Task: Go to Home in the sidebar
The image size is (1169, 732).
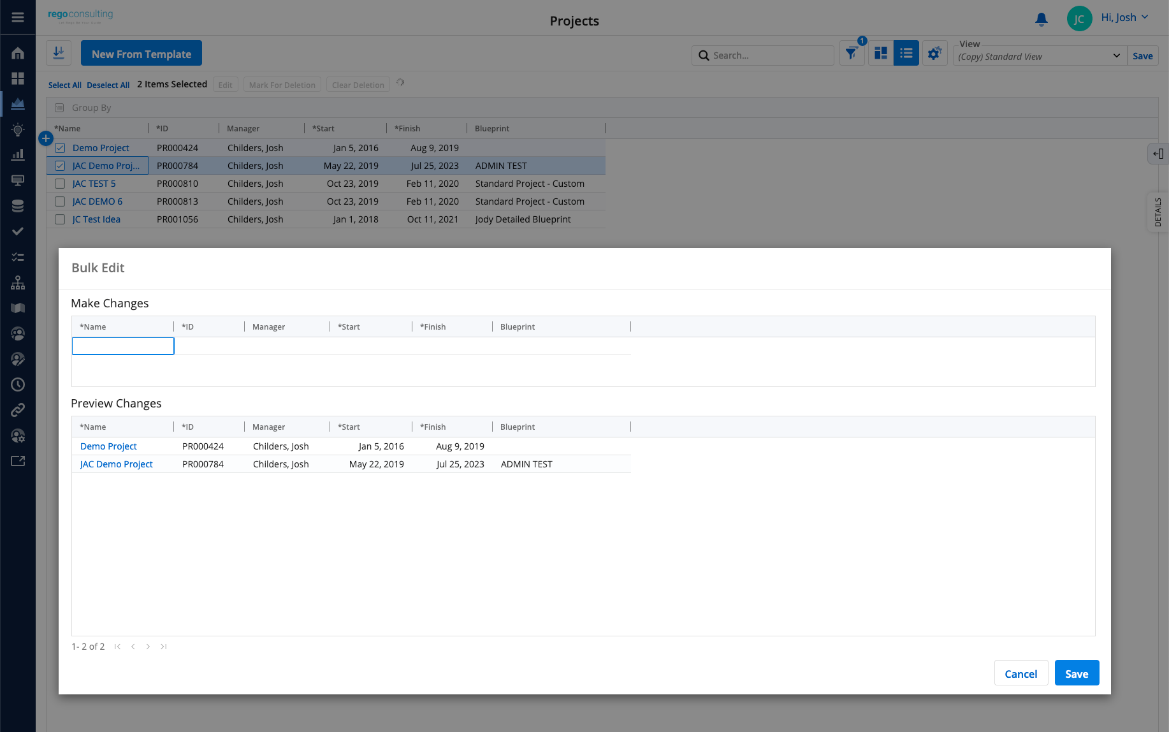Action: point(18,53)
